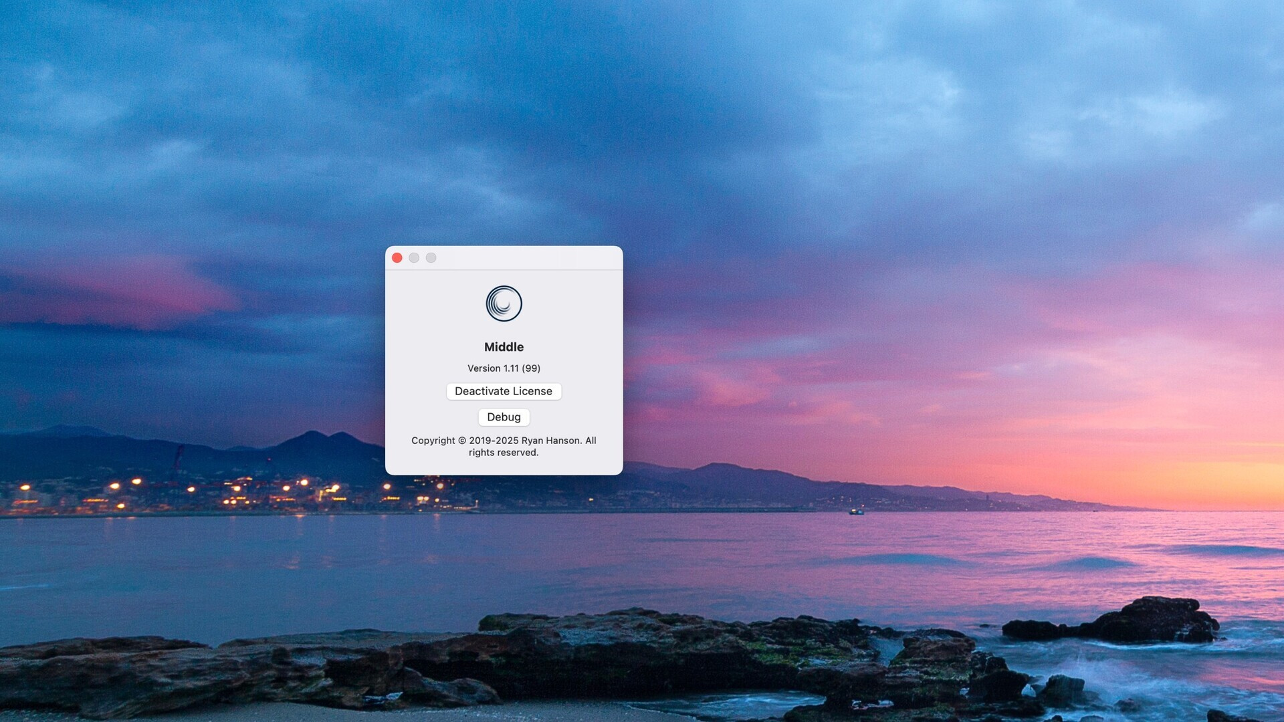Click the rights reserved text line
Viewport: 1284px width, 722px height.
pos(504,453)
